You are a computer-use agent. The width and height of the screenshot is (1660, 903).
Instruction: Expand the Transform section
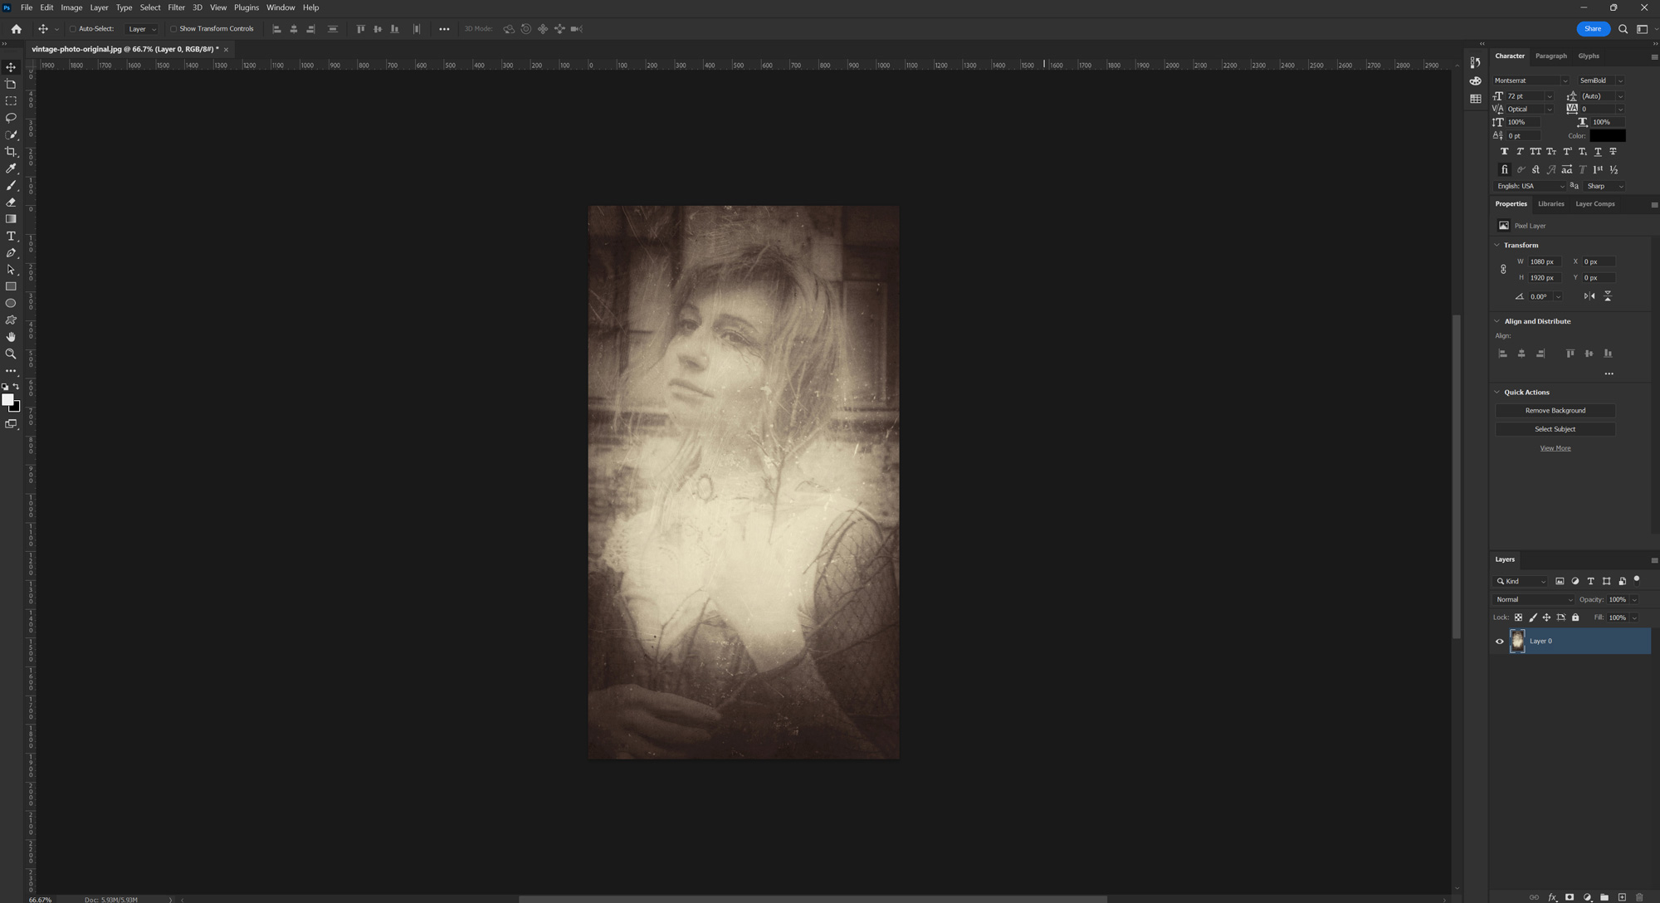1500,245
